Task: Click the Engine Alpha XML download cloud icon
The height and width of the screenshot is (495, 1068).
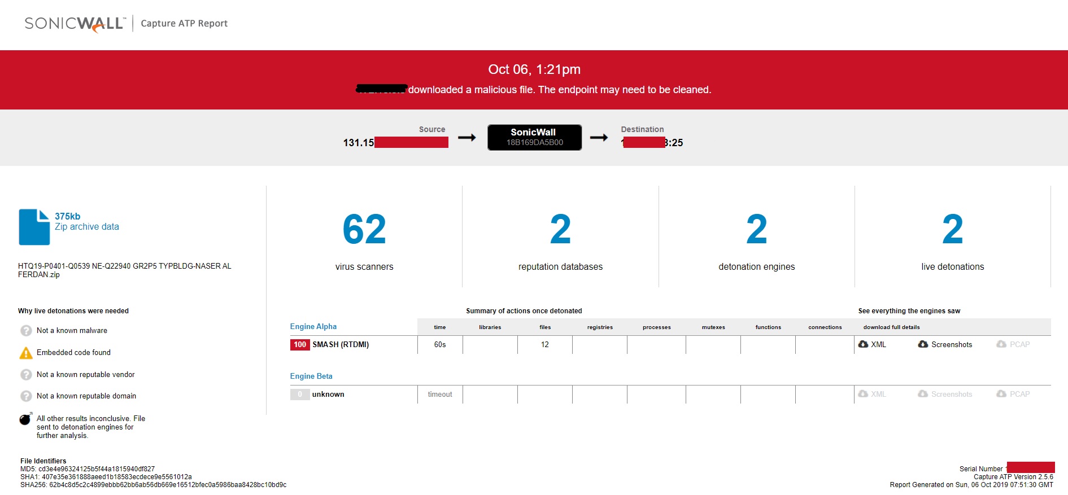Action: click(863, 344)
